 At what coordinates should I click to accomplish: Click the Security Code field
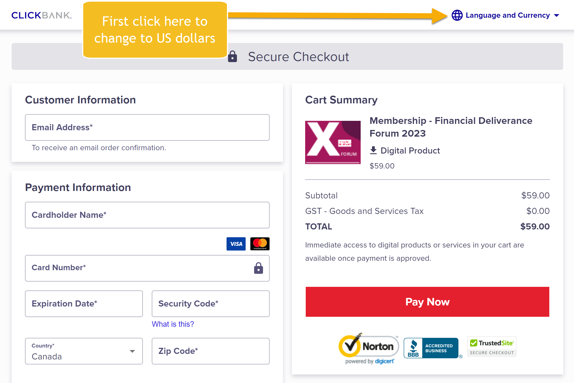[x=210, y=304]
